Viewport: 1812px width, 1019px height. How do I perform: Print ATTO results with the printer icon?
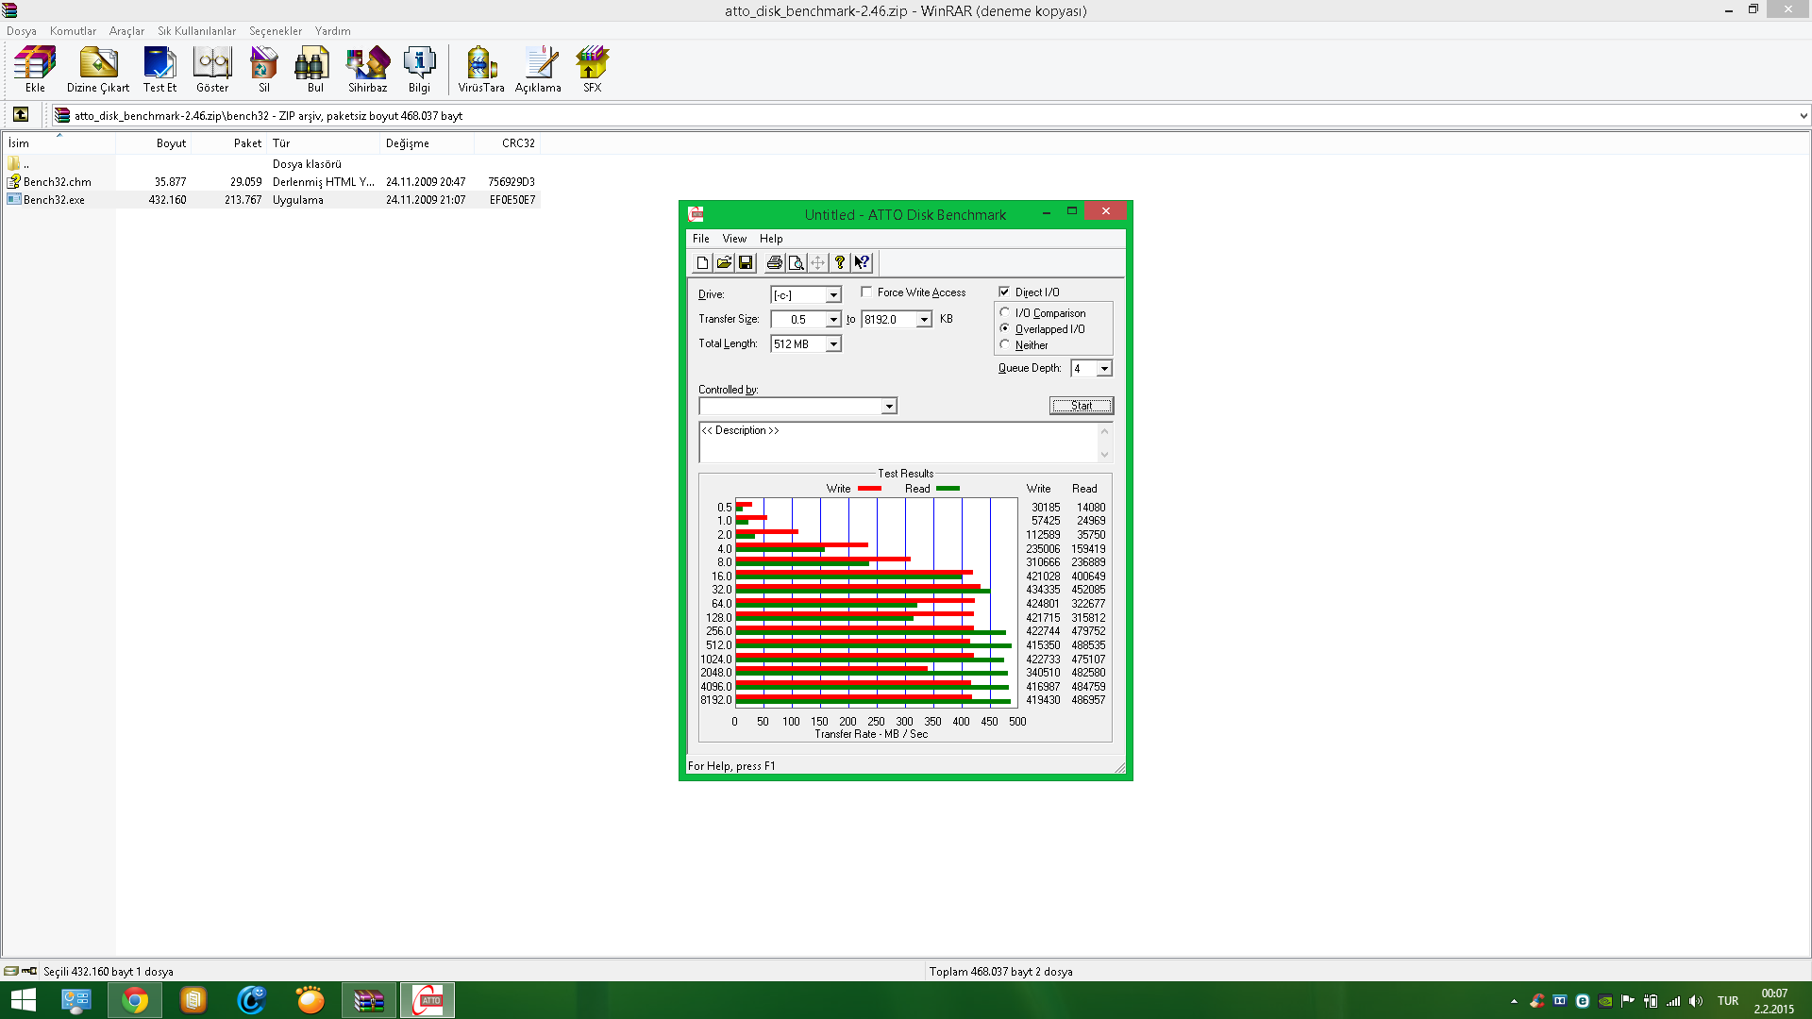(x=775, y=263)
